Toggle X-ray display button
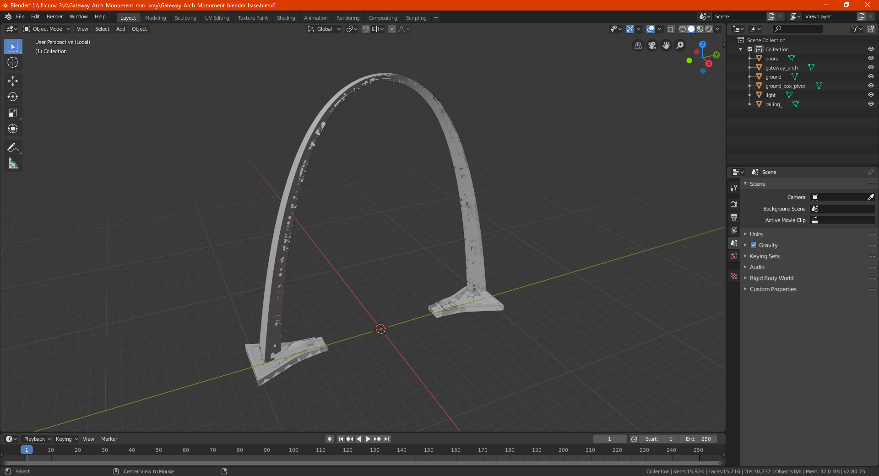Viewport: 879px width, 476px height. tap(671, 29)
